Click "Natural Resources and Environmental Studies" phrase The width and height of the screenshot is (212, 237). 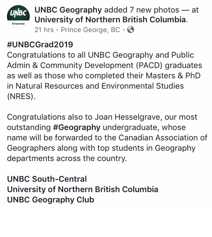pyautogui.click(x=100, y=86)
